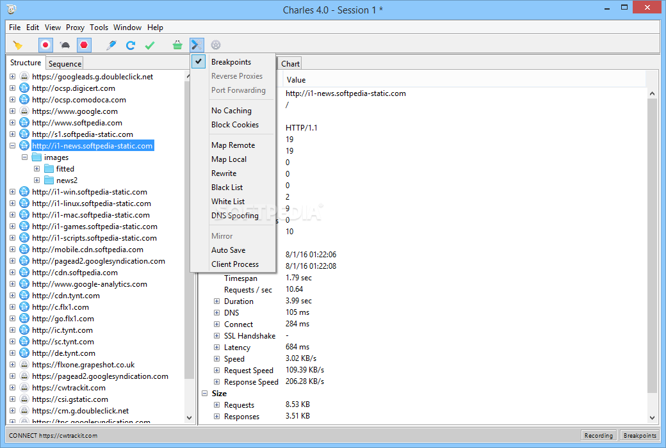Collapse the i1-news.softpedia-static.com node
Image resolution: width=666 pixels, height=448 pixels.
tap(12, 146)
